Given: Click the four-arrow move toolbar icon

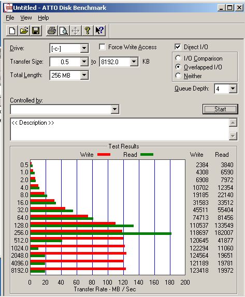Looking at the screenshot, I should point(76,31).
